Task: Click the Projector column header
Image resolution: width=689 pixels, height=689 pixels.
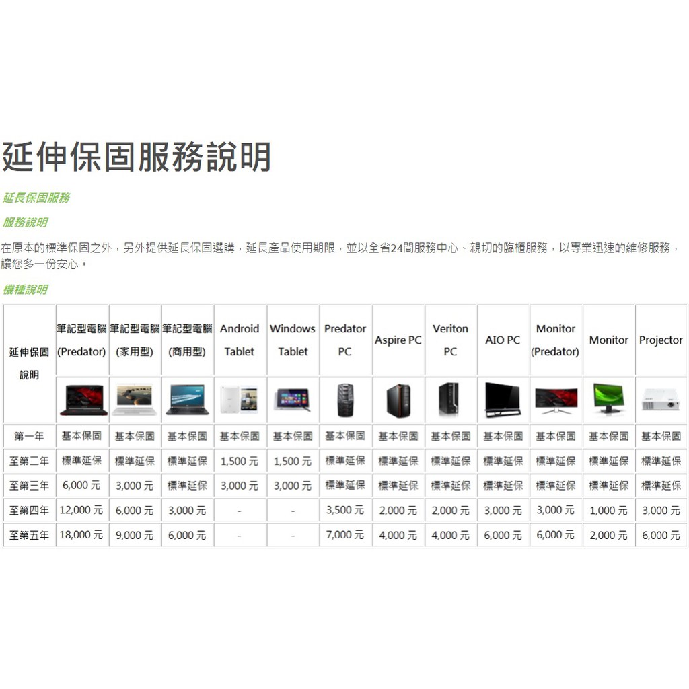Action: pos(661,340)
